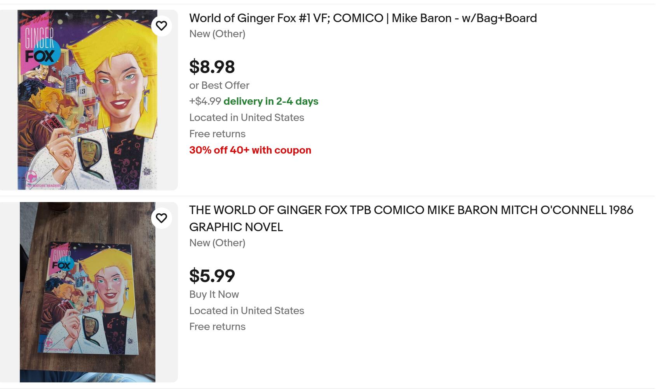The height and width of the screenshot is (389, 664).
Task: Click 'Free returns' on the $8.98 listing
Action: coord(217,134)
